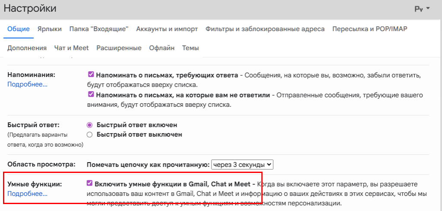Open the Расширенные settings tab
Screen dimensions: 442x211
click(119, 48)
